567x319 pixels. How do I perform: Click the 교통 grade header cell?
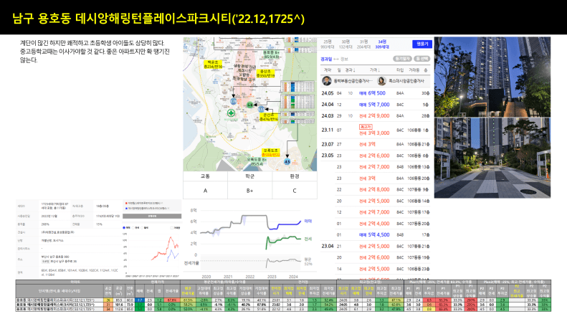(206, 176)
